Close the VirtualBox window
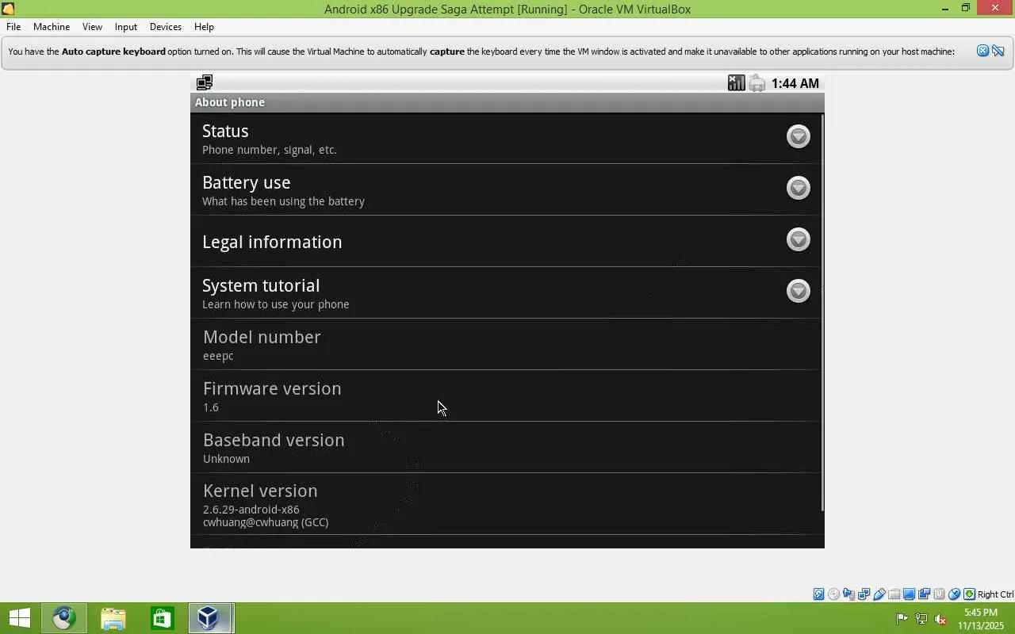Screen dimensions: 1015x634 coord(996,9)
